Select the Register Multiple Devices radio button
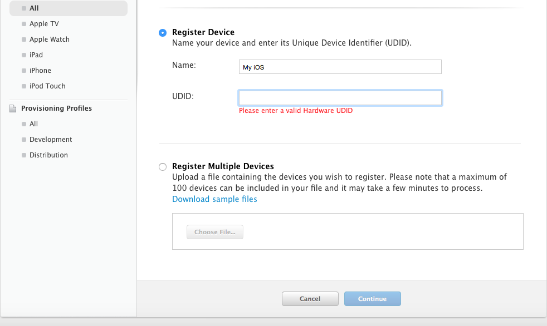This screenshot has width=547, height=326. (163, 167)
